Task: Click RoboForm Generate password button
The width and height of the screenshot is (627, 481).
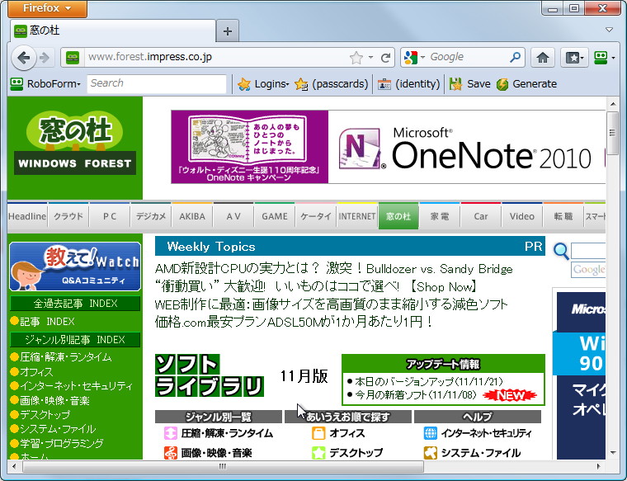Action: point(526,84)
